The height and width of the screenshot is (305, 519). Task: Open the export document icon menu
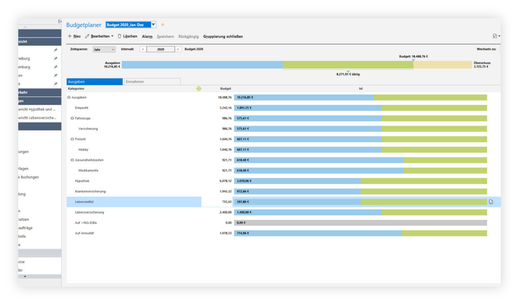(496, 36)
